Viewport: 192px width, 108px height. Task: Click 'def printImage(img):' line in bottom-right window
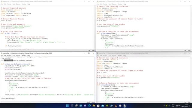[106, 85]
